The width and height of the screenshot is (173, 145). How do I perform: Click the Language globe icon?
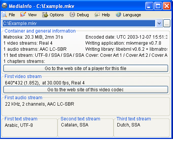(x=118, y=15)
